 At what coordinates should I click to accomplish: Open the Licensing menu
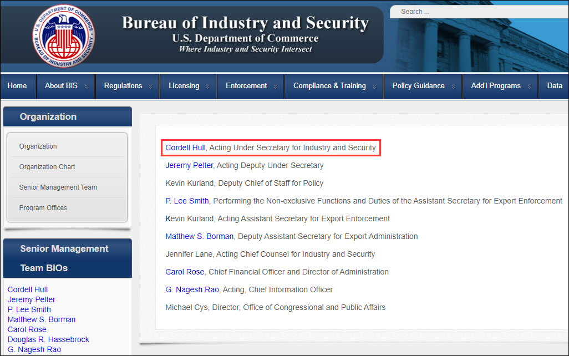click(184, 86)
